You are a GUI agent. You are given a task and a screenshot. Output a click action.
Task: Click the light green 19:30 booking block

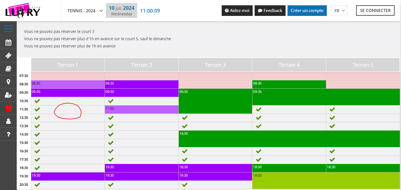(326, 181)
